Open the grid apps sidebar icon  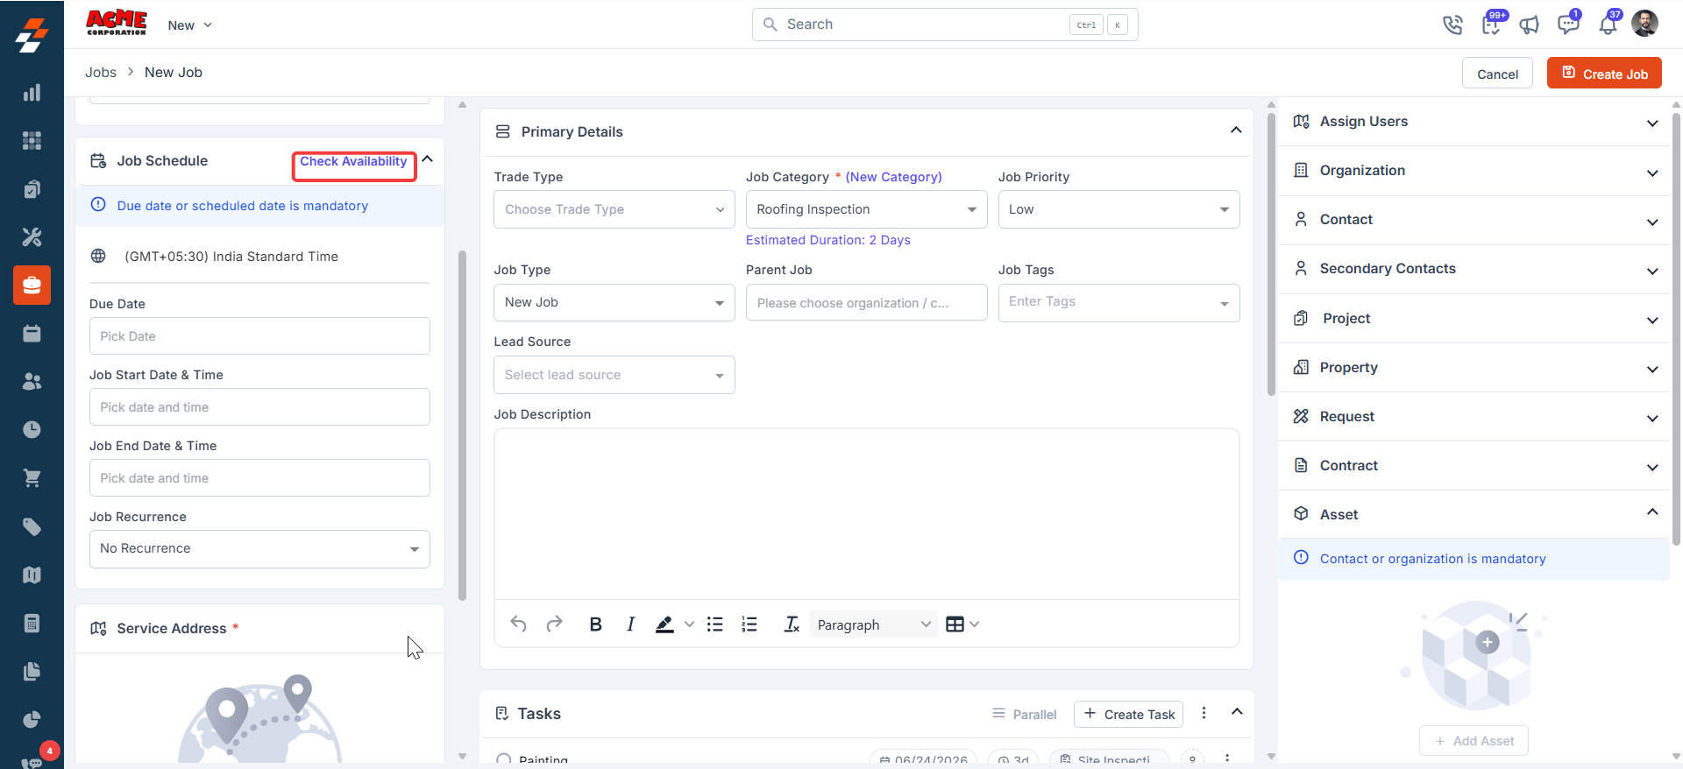pos(32,140)
